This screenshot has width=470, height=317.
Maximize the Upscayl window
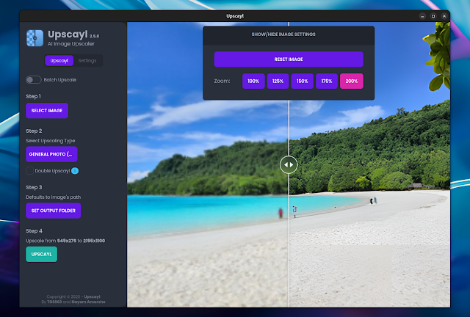click(x=433, y=15)
